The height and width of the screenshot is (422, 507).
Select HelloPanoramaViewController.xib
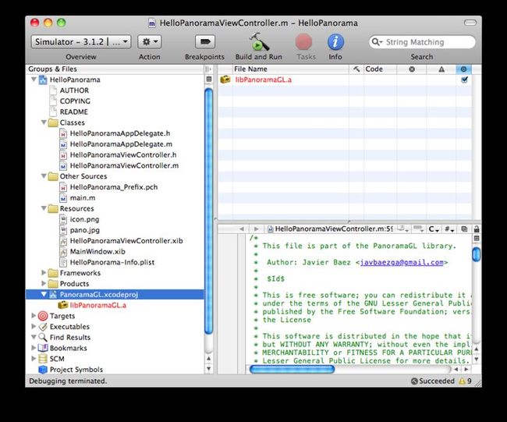coord(126,240)
